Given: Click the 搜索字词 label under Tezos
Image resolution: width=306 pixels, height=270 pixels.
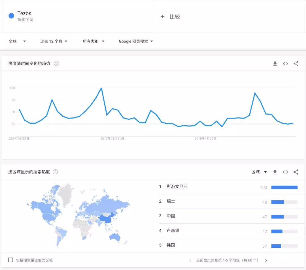Looking at the screenshot, I should click(25, 20).
